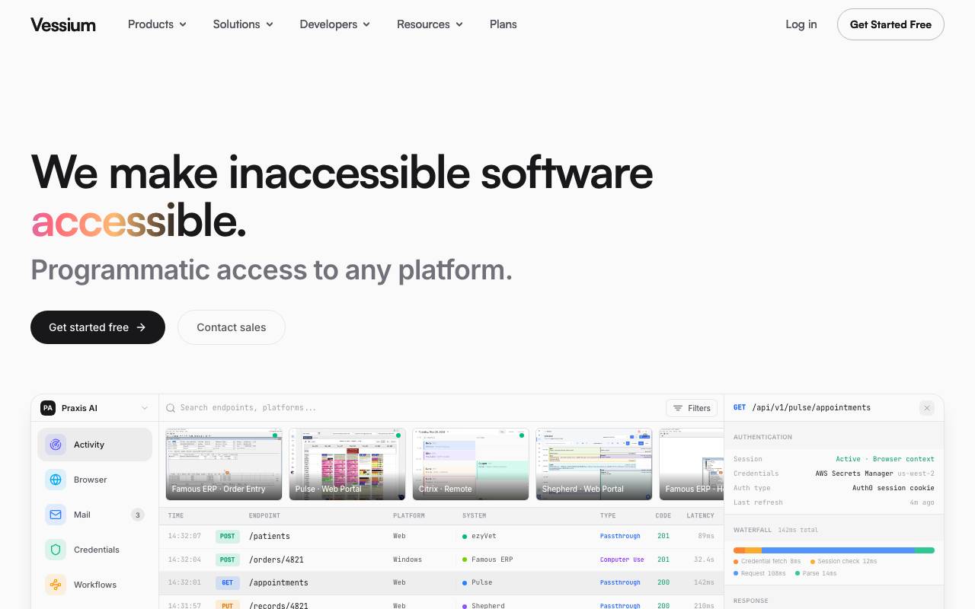Click the ENDPOINT column header
The height and width of the screenshot is (609, 975).
tap(264, 515)
